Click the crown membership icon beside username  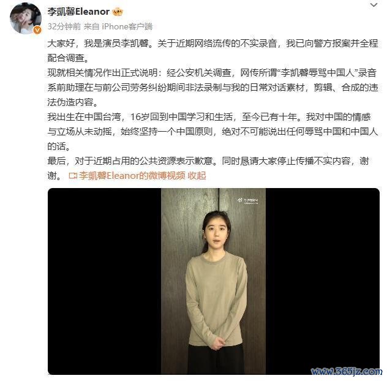pyautogui.click(x=118, y=12)
